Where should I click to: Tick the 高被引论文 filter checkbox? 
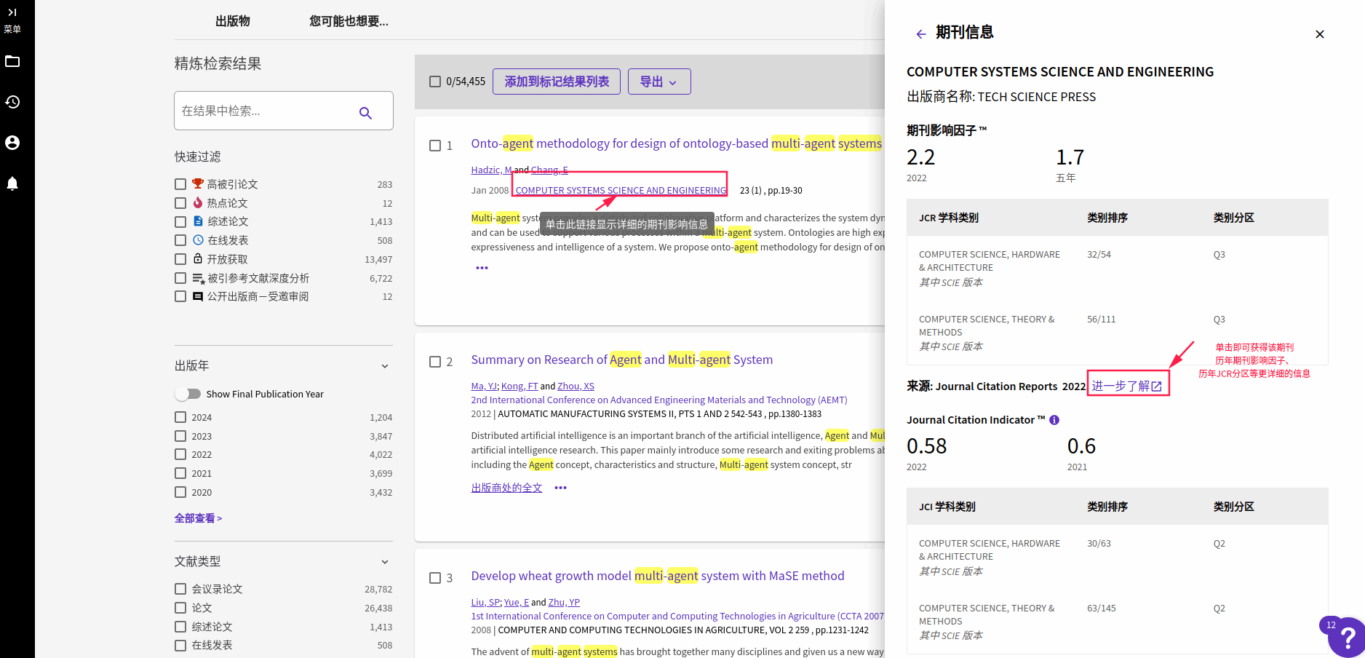coord(180,184)
